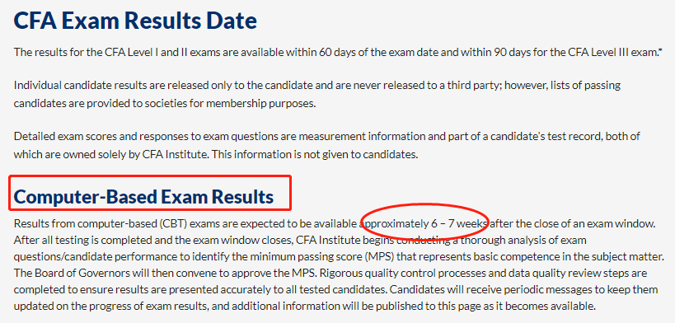Click the words "Rigorous quality control processes"
The height and width of the screenshot is (323, 675).
pyautogui.click(x=385, y=274)
